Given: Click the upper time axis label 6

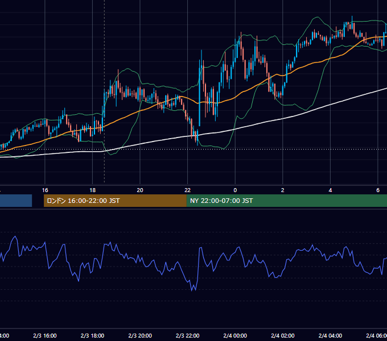Looking at the screenshot, I should (378, 190).
